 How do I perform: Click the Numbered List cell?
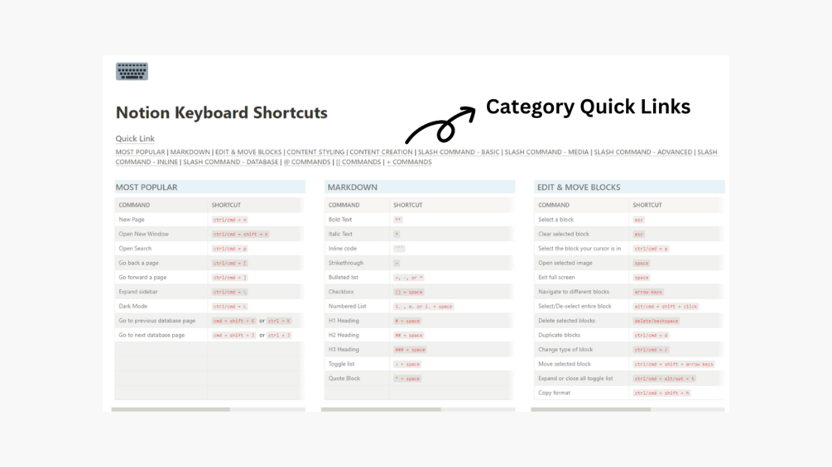pyautogui.click(x=357, y=306)
